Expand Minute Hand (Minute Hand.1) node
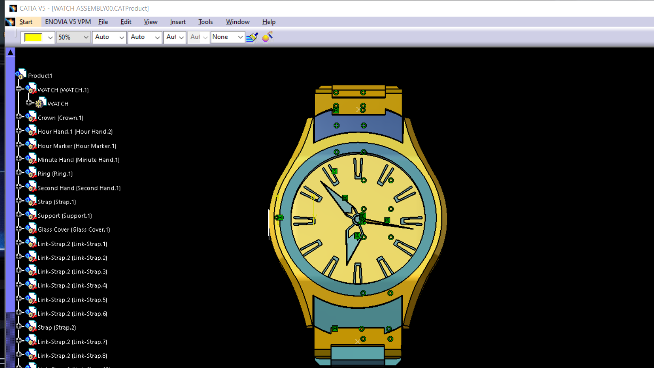Image resolution: width=654 pixels, height=368 pixels. (x=19, y=158)
